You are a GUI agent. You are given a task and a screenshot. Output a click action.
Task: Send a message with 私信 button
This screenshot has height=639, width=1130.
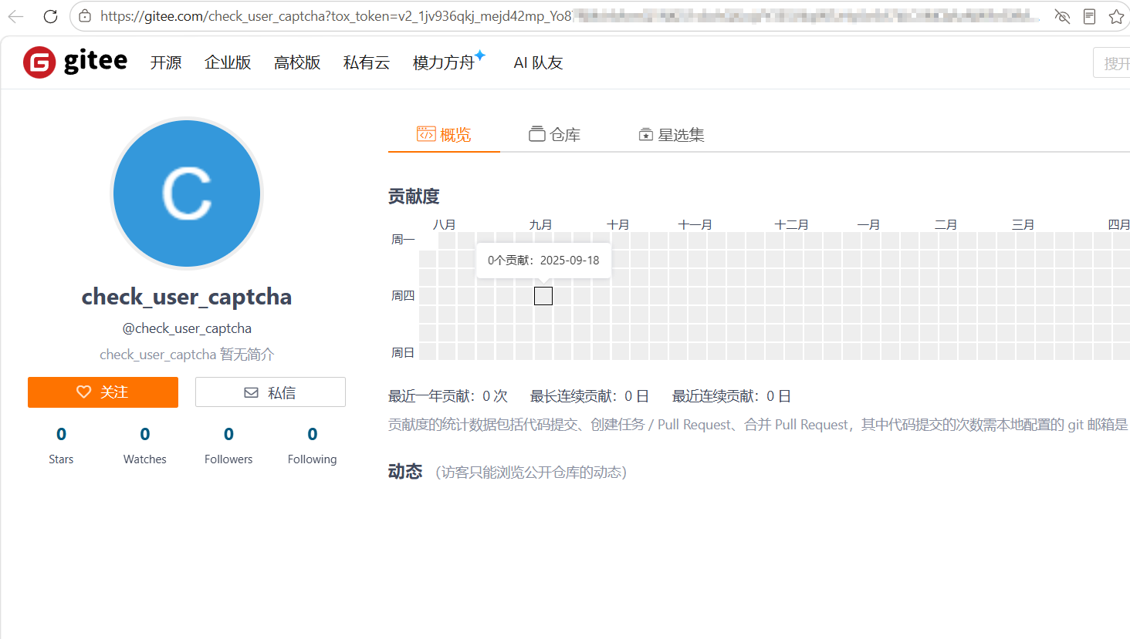[270, 392]
